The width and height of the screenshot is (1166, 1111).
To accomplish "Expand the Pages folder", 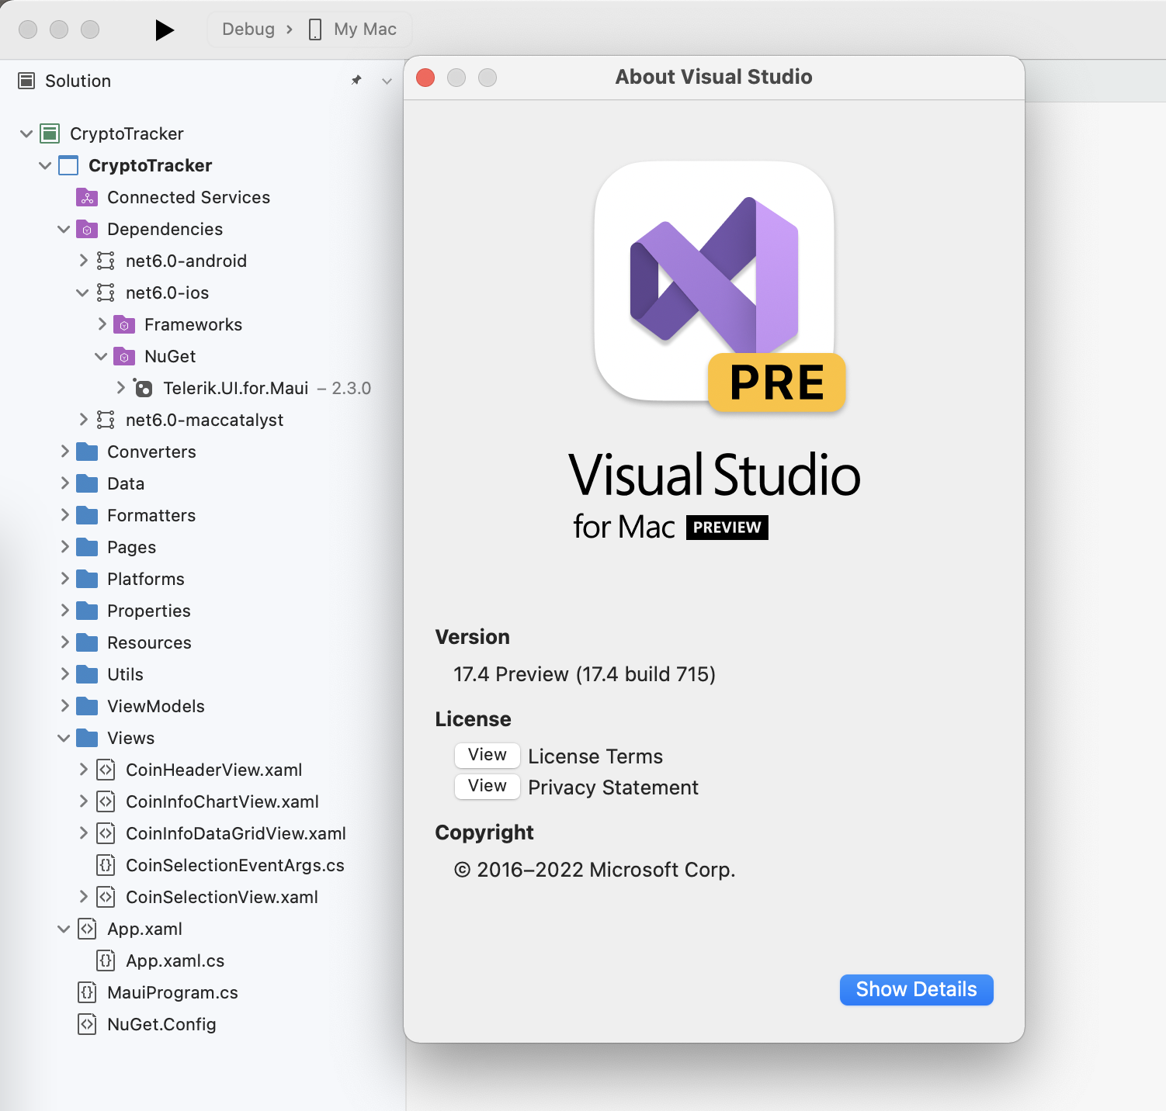I will pos(64,547).
